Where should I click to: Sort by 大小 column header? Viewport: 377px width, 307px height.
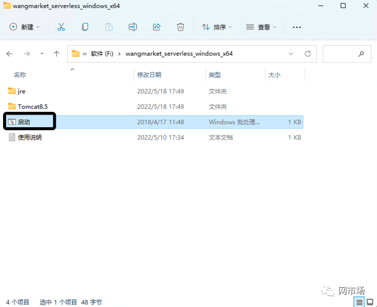(275, 75)
